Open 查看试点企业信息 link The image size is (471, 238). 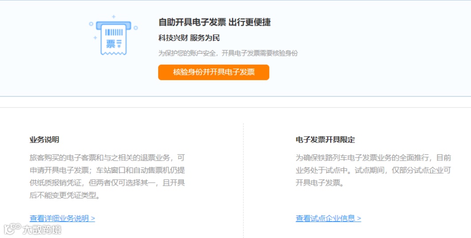[x=328, y=219]
